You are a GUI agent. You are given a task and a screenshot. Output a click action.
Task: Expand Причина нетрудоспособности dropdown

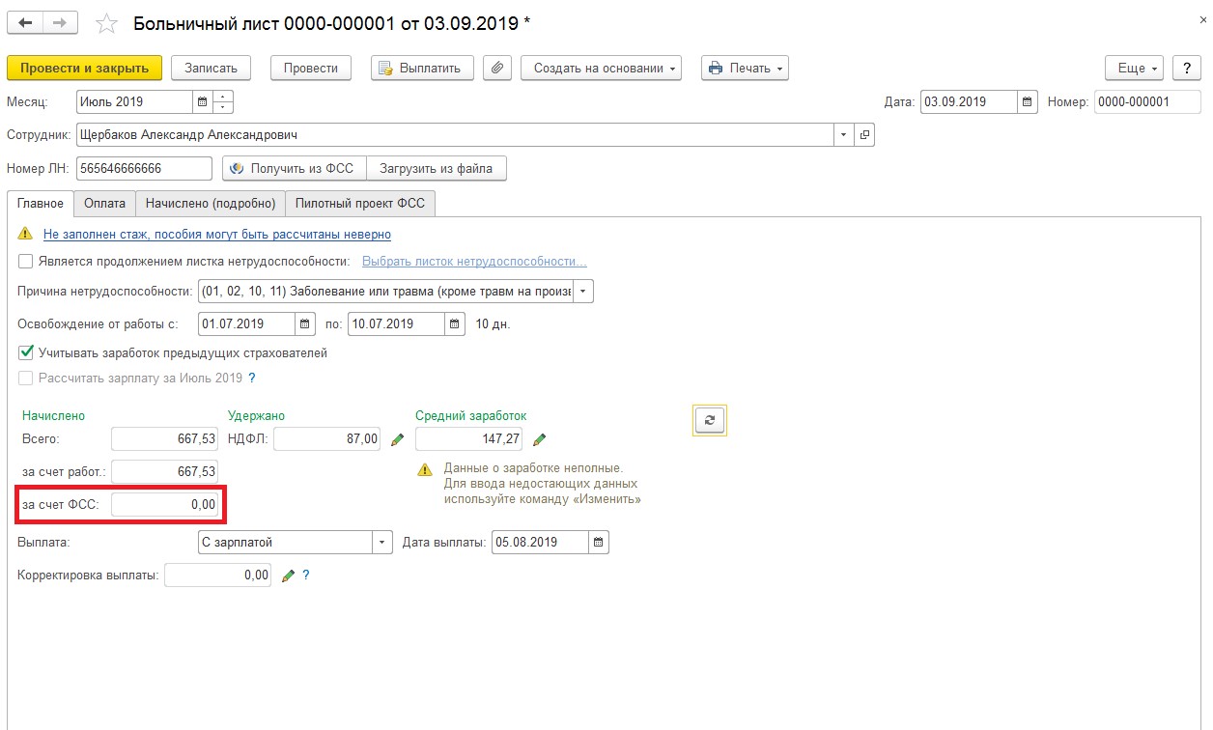click(584, 292)
